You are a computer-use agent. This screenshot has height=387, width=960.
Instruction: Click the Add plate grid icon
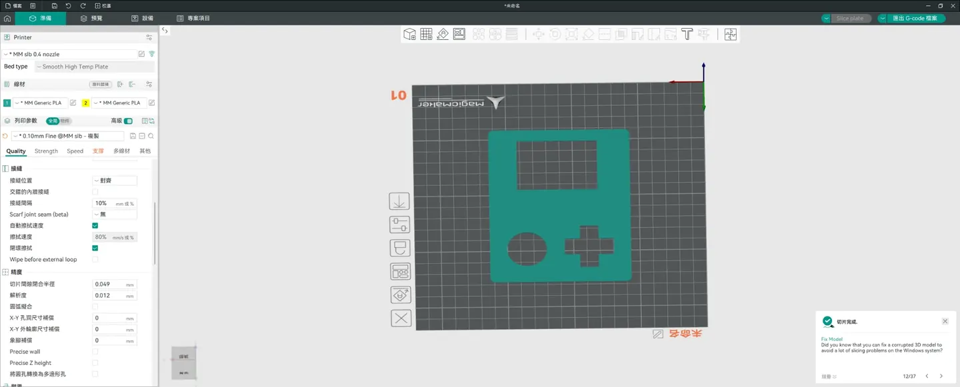pos(426,34)
